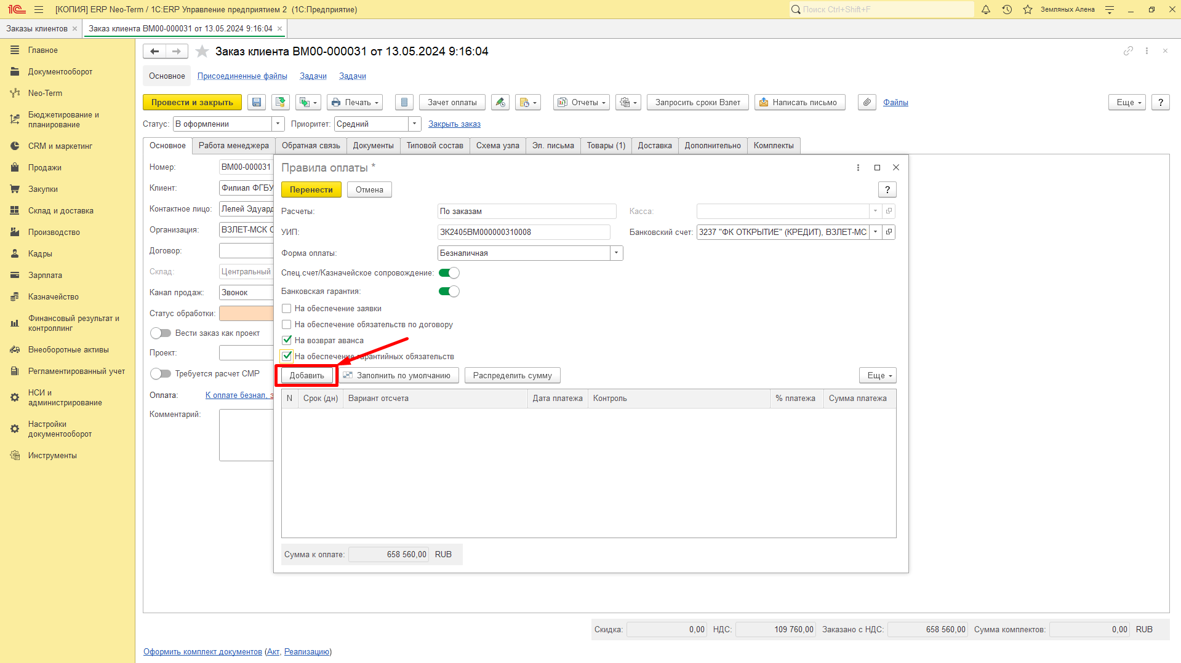Expand the Печать dropdown button
The image size is (1181, 663).
pyautogui.click(x=354, y=102)
